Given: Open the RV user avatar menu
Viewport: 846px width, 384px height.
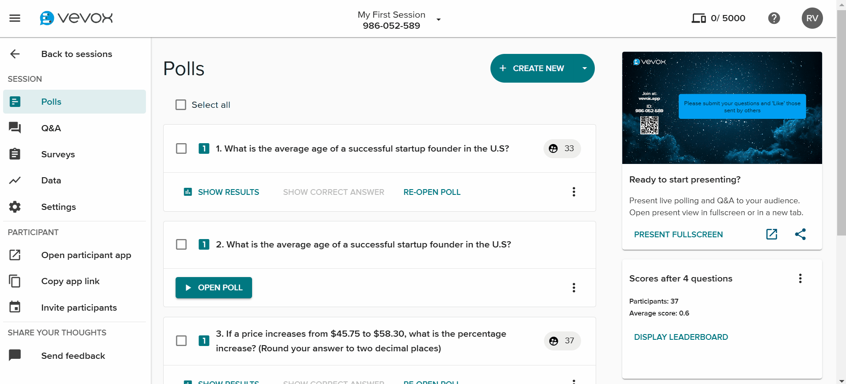Looking at the screenshot, I should [x=812, y=18].
